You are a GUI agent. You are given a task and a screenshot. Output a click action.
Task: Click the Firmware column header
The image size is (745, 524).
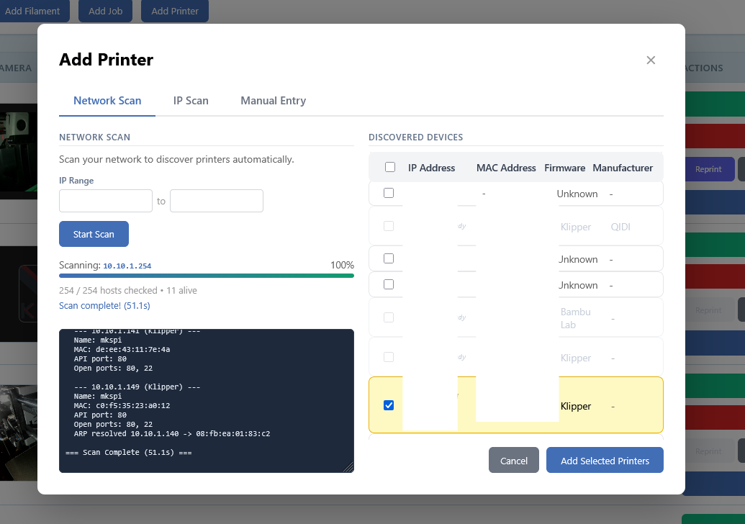pos(564,168)
